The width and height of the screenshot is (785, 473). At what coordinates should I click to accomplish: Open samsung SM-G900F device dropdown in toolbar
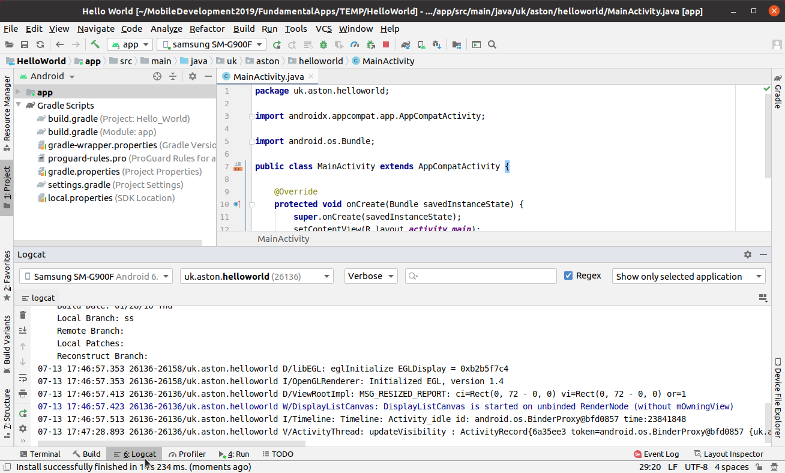coord(211,44)
